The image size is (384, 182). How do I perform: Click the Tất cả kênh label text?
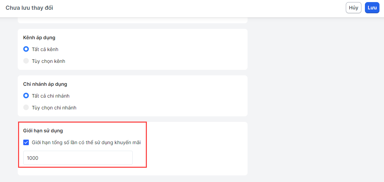click(45, 49)
